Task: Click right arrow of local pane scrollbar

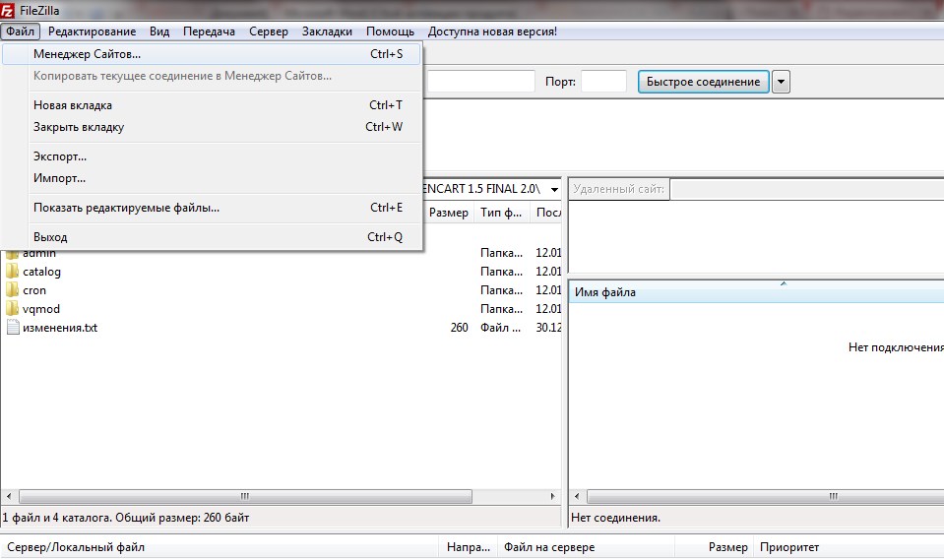Action: point(552,496)
